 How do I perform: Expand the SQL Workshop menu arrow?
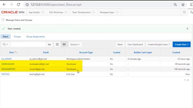tap(66, 12)
